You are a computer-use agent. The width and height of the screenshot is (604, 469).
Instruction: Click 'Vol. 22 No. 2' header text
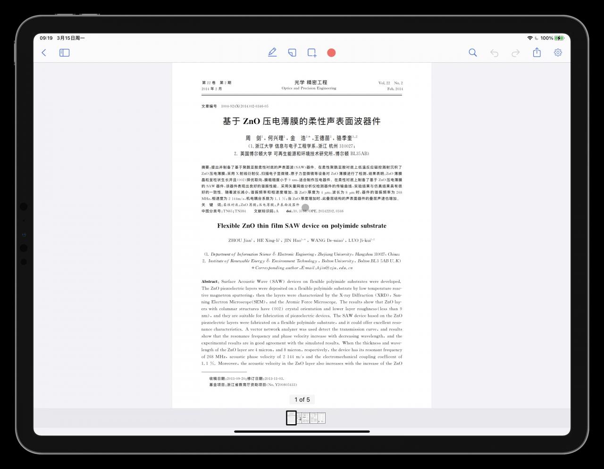391,83
